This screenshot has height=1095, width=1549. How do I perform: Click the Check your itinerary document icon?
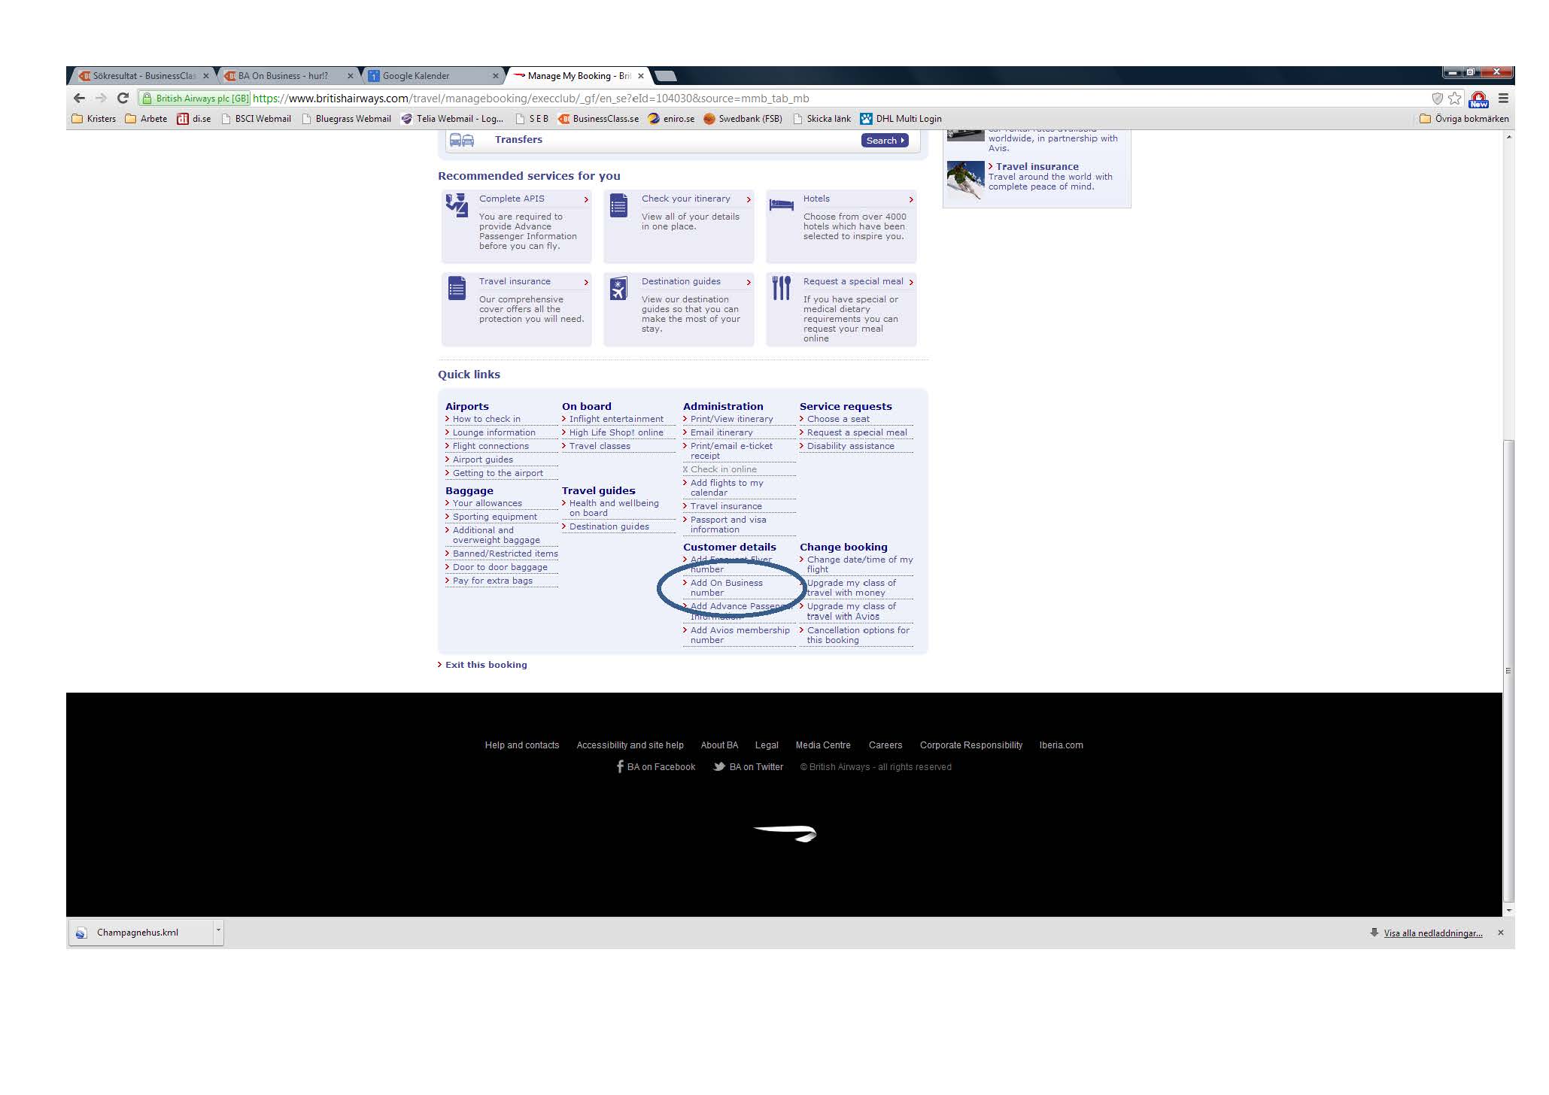point(618,205)
